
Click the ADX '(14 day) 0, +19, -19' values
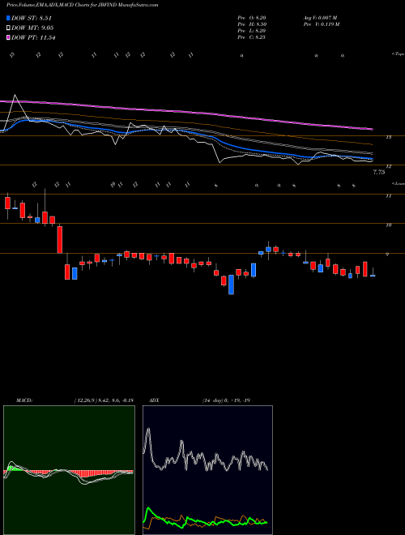tap(226, 400)
